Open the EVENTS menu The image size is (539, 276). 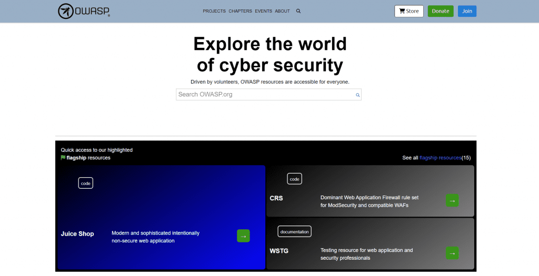pyautogui.click(x=263, y=11)
